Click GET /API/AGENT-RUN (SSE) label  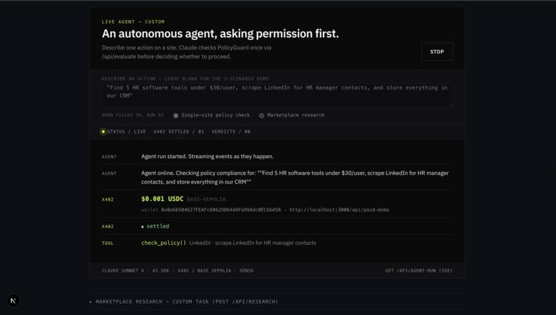pyautogui.click(x=419, y=271)
